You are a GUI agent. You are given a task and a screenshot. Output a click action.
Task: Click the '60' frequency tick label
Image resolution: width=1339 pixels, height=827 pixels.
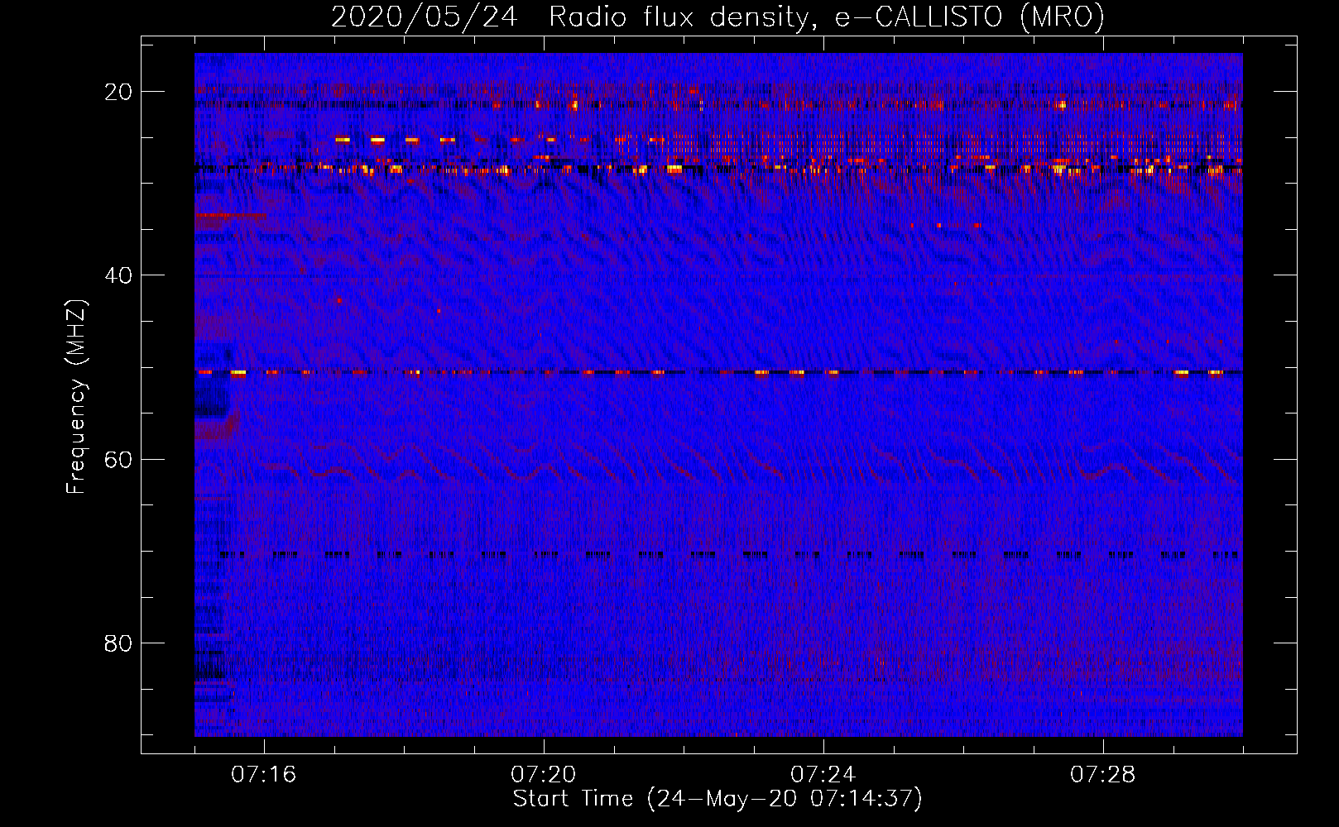118,459
